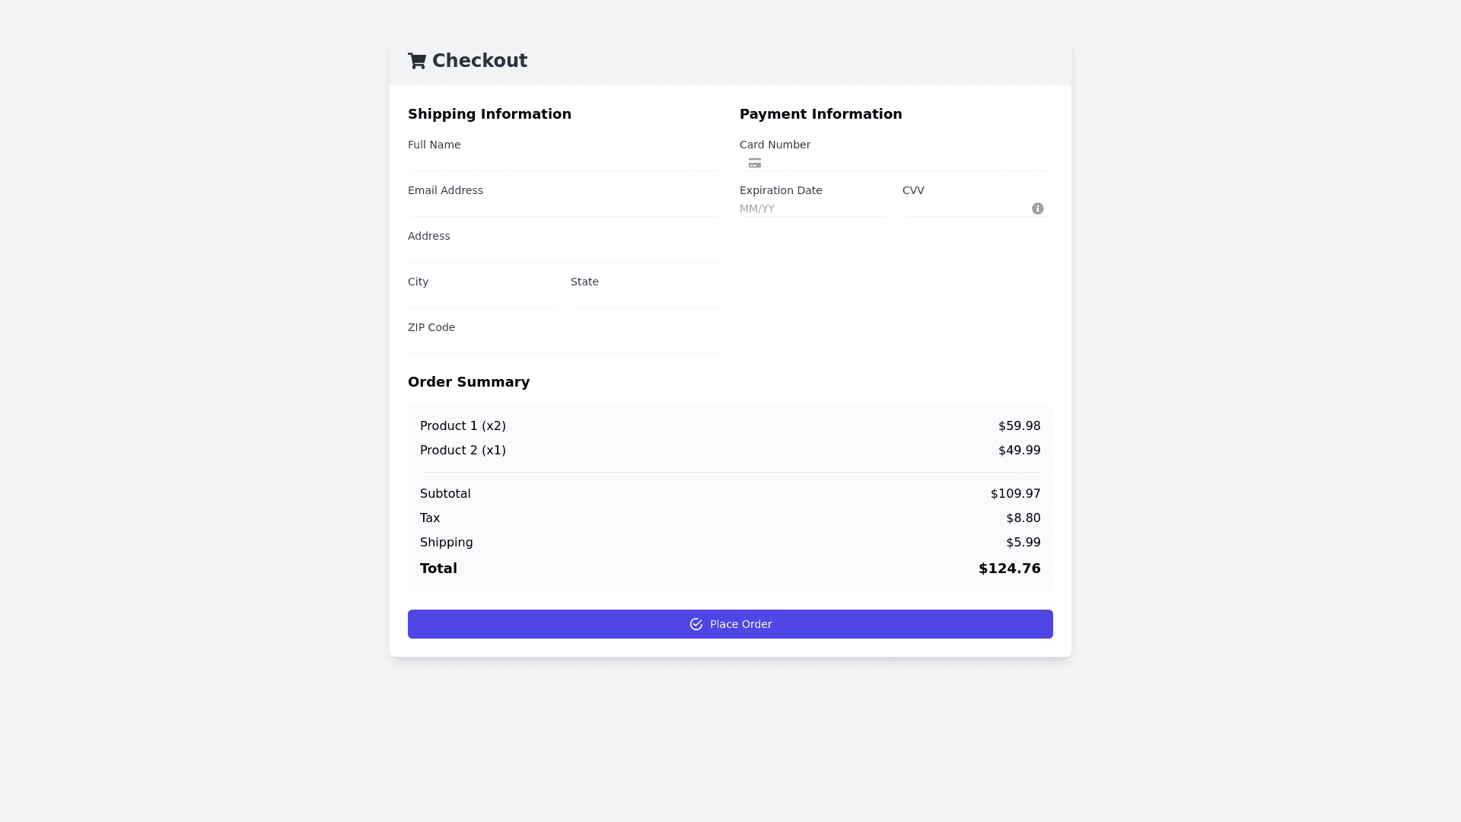Screen dimensions: 1461x822
Task: Select the ZIP Code field
Action: pyautogui.click(x=563, y=346)
